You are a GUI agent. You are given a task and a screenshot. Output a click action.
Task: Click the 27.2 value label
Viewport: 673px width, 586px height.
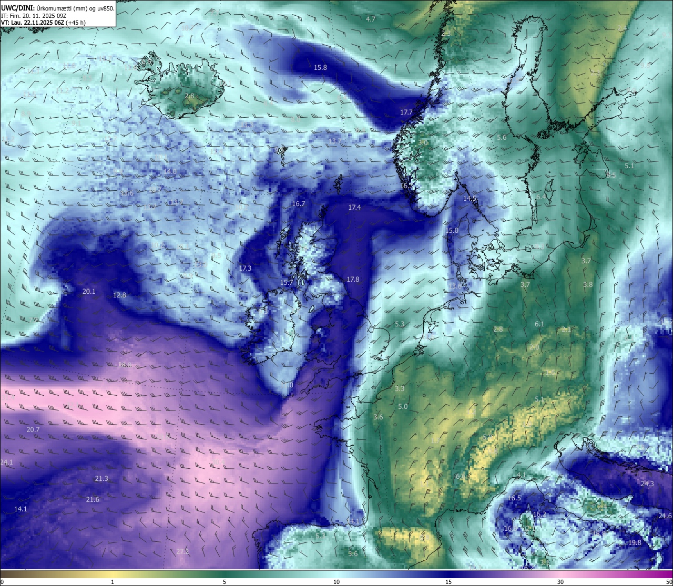pyautogui.click(x=182, y=551)
